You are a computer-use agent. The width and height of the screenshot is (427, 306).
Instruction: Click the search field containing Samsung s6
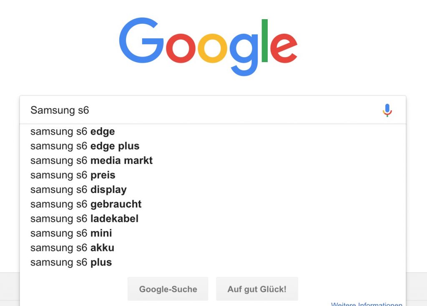coord(200,110)
